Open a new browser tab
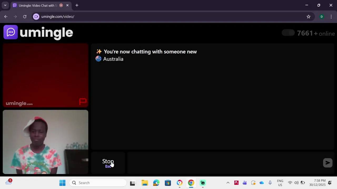 coord(77,5)
